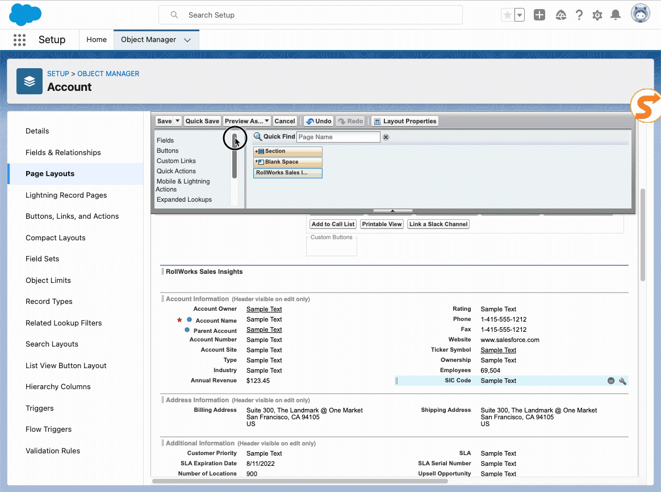Open Global Actions plus icon
Image resolution: width=661 pixels, height=492 pixels.
click(539, 15)
